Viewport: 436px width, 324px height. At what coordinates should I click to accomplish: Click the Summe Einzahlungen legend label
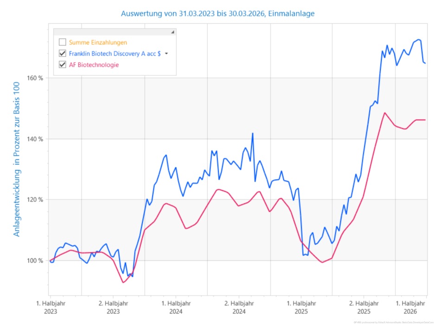pos(98,43)
